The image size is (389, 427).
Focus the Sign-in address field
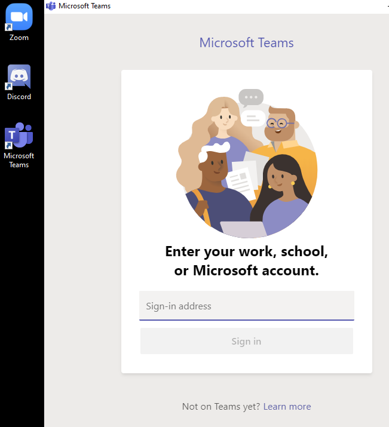(x=247, y=306)
